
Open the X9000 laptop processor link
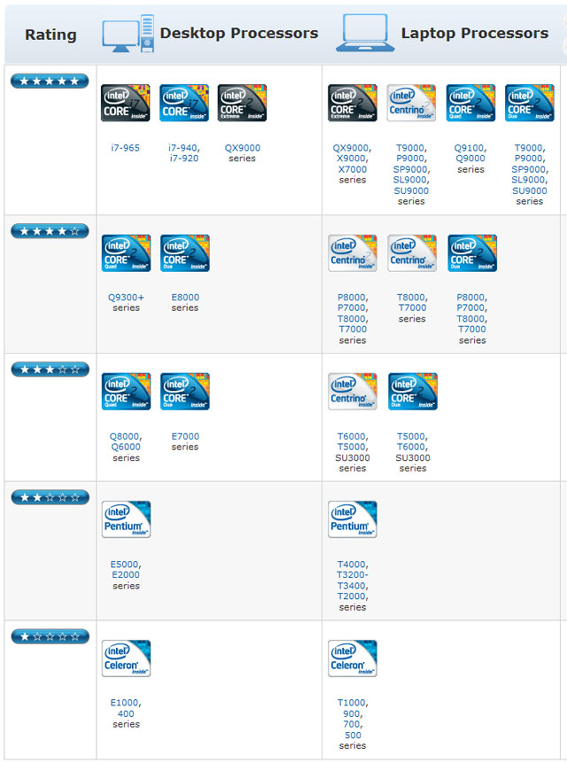coord(353,158)
